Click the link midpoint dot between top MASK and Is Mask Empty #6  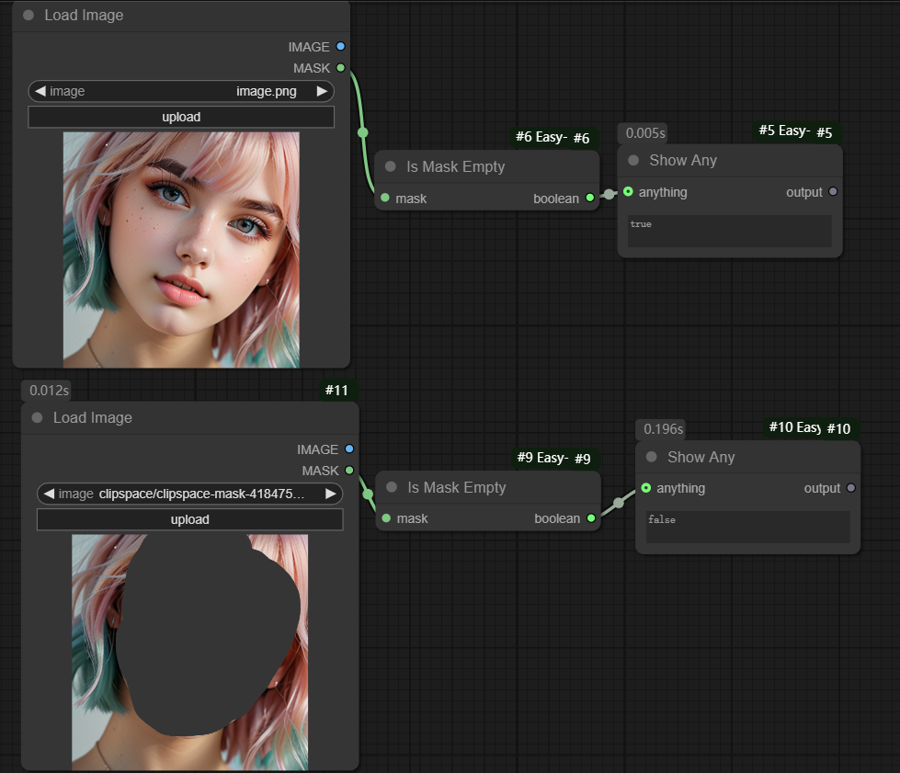[363, 132]
